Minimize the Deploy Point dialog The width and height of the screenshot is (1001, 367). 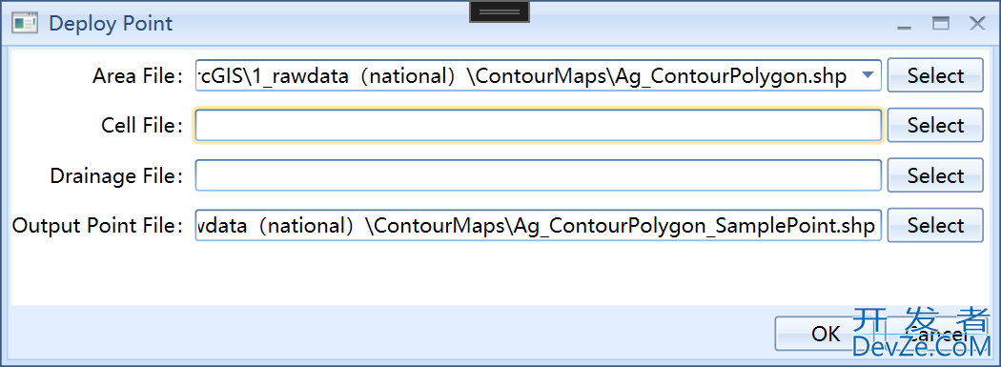click(x=904, y=24)
